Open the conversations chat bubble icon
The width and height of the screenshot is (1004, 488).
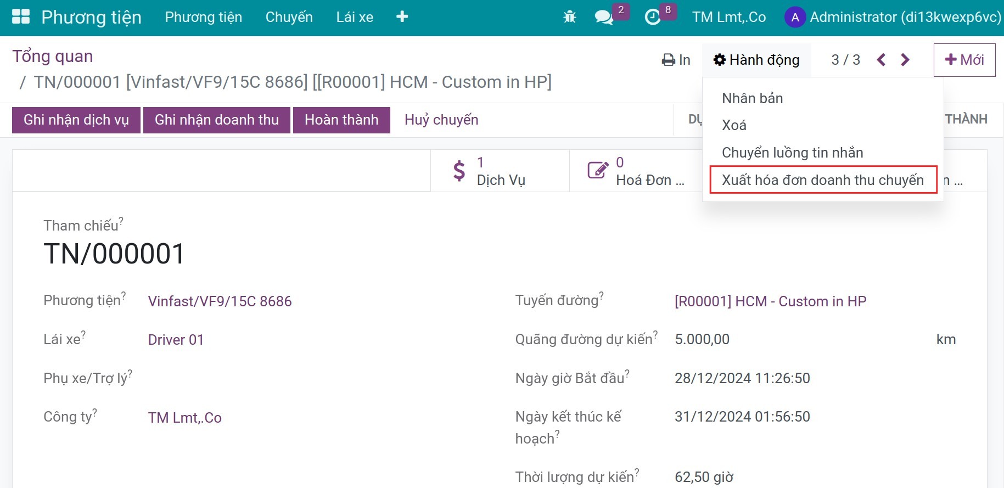click(x=604, y=17)
